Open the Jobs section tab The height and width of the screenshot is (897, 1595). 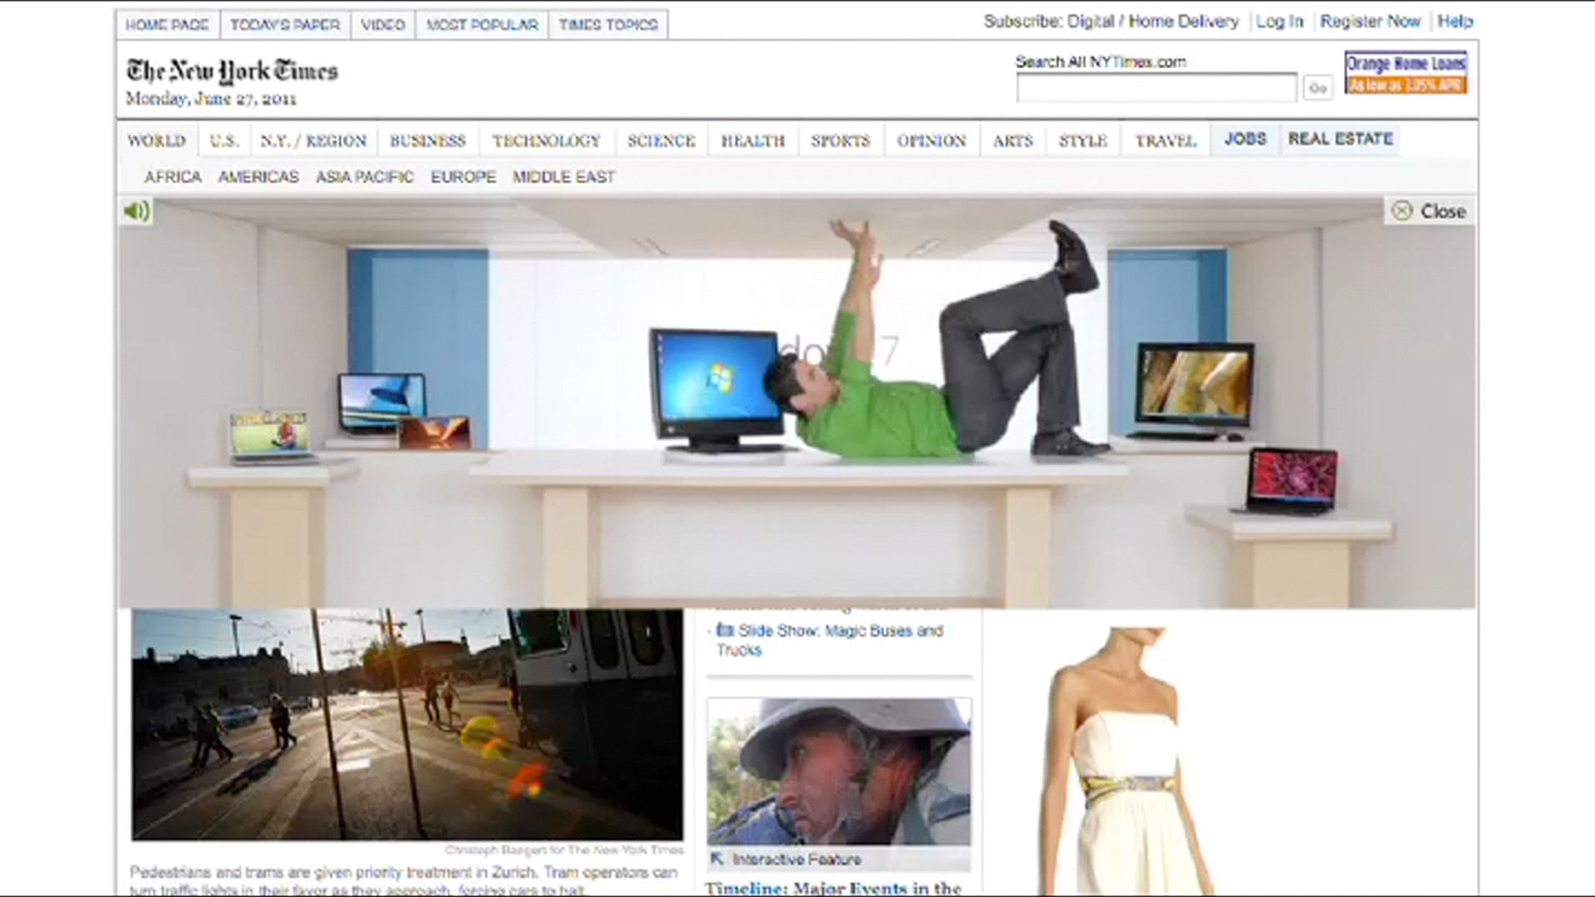(x=1244, y=139)
